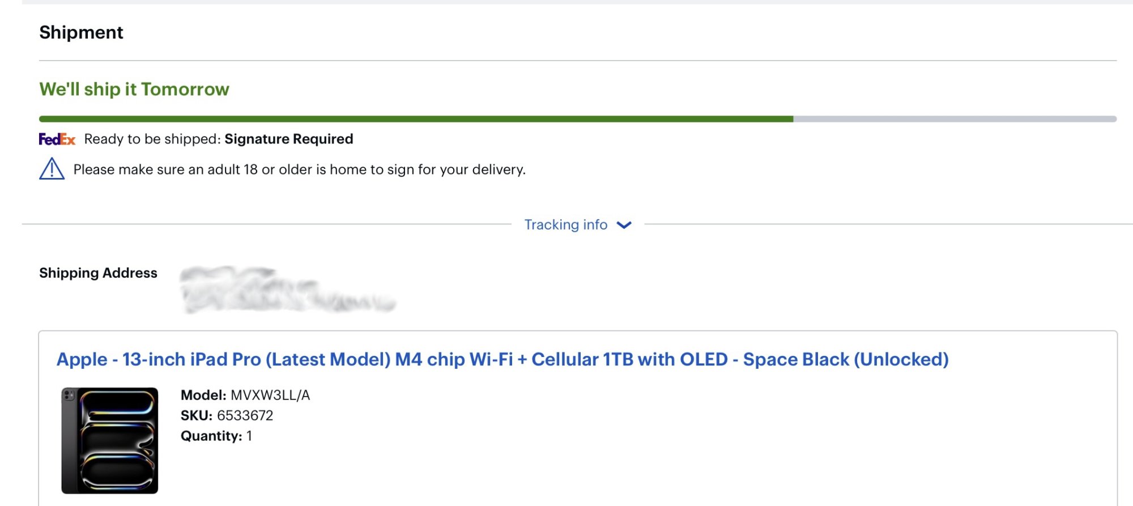Click the Shipping Address label
The width and height of the screenshot is (1133, 506).
pos(98,273)
